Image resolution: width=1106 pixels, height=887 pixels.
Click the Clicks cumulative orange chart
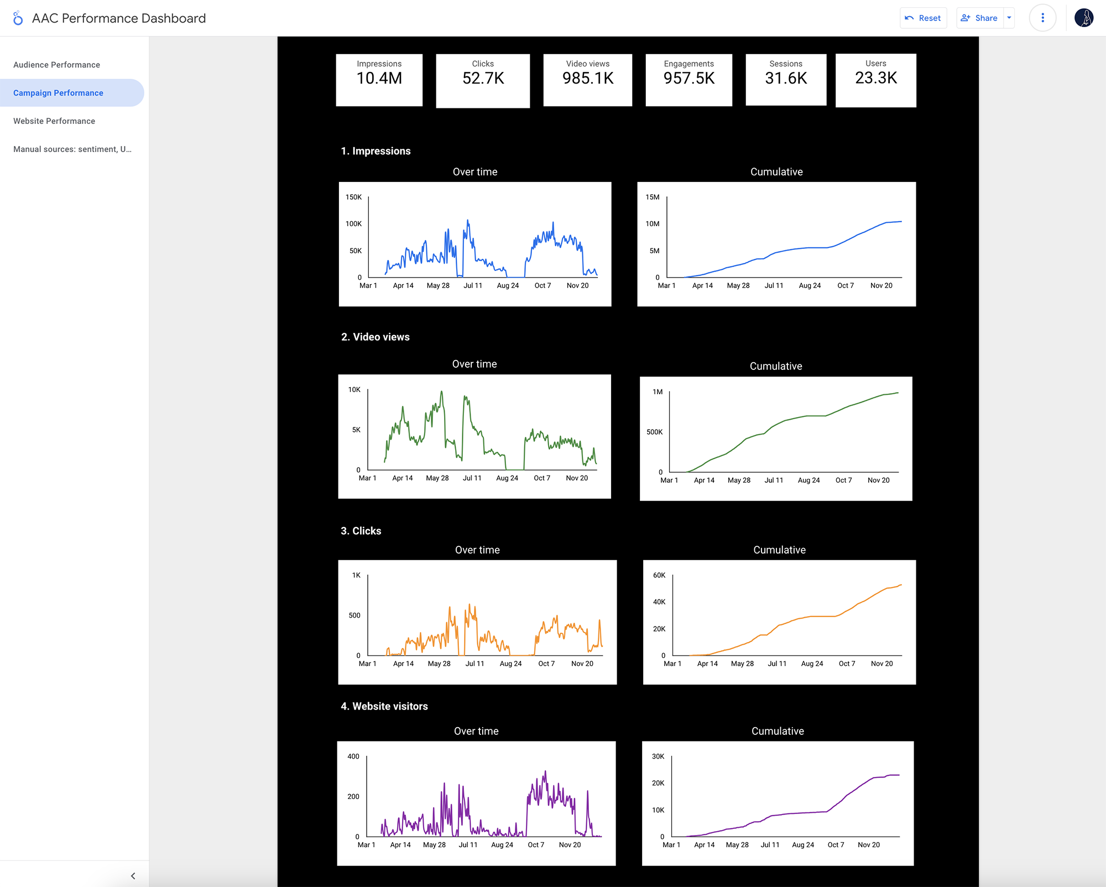(x=779, y=622)
